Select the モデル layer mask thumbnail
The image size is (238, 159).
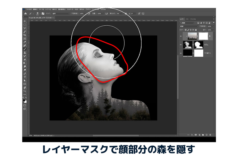(199, 45)
